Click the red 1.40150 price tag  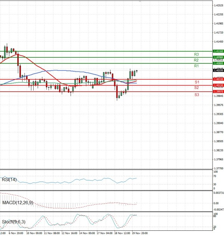click(x=218, y=85)
